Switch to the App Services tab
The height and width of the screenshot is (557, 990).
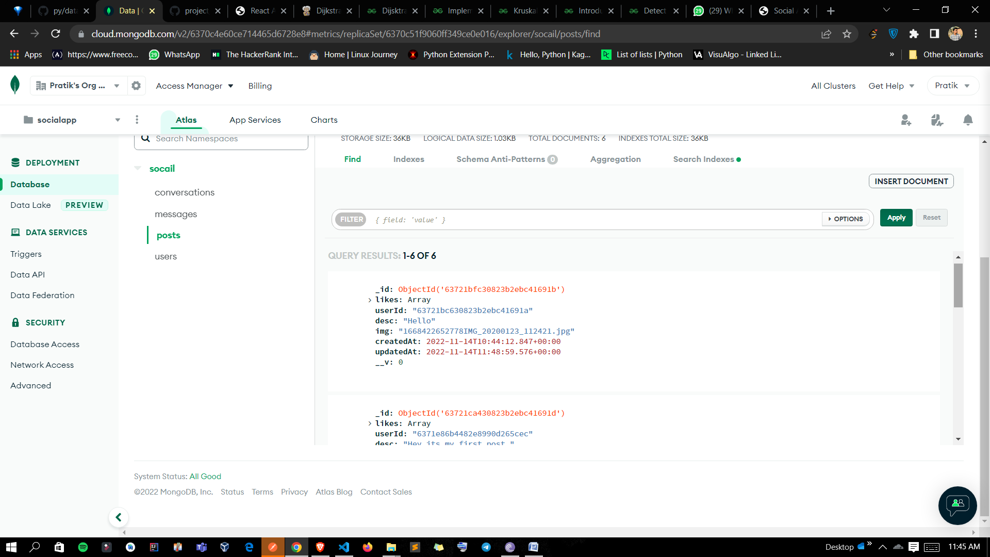[255, 120]
